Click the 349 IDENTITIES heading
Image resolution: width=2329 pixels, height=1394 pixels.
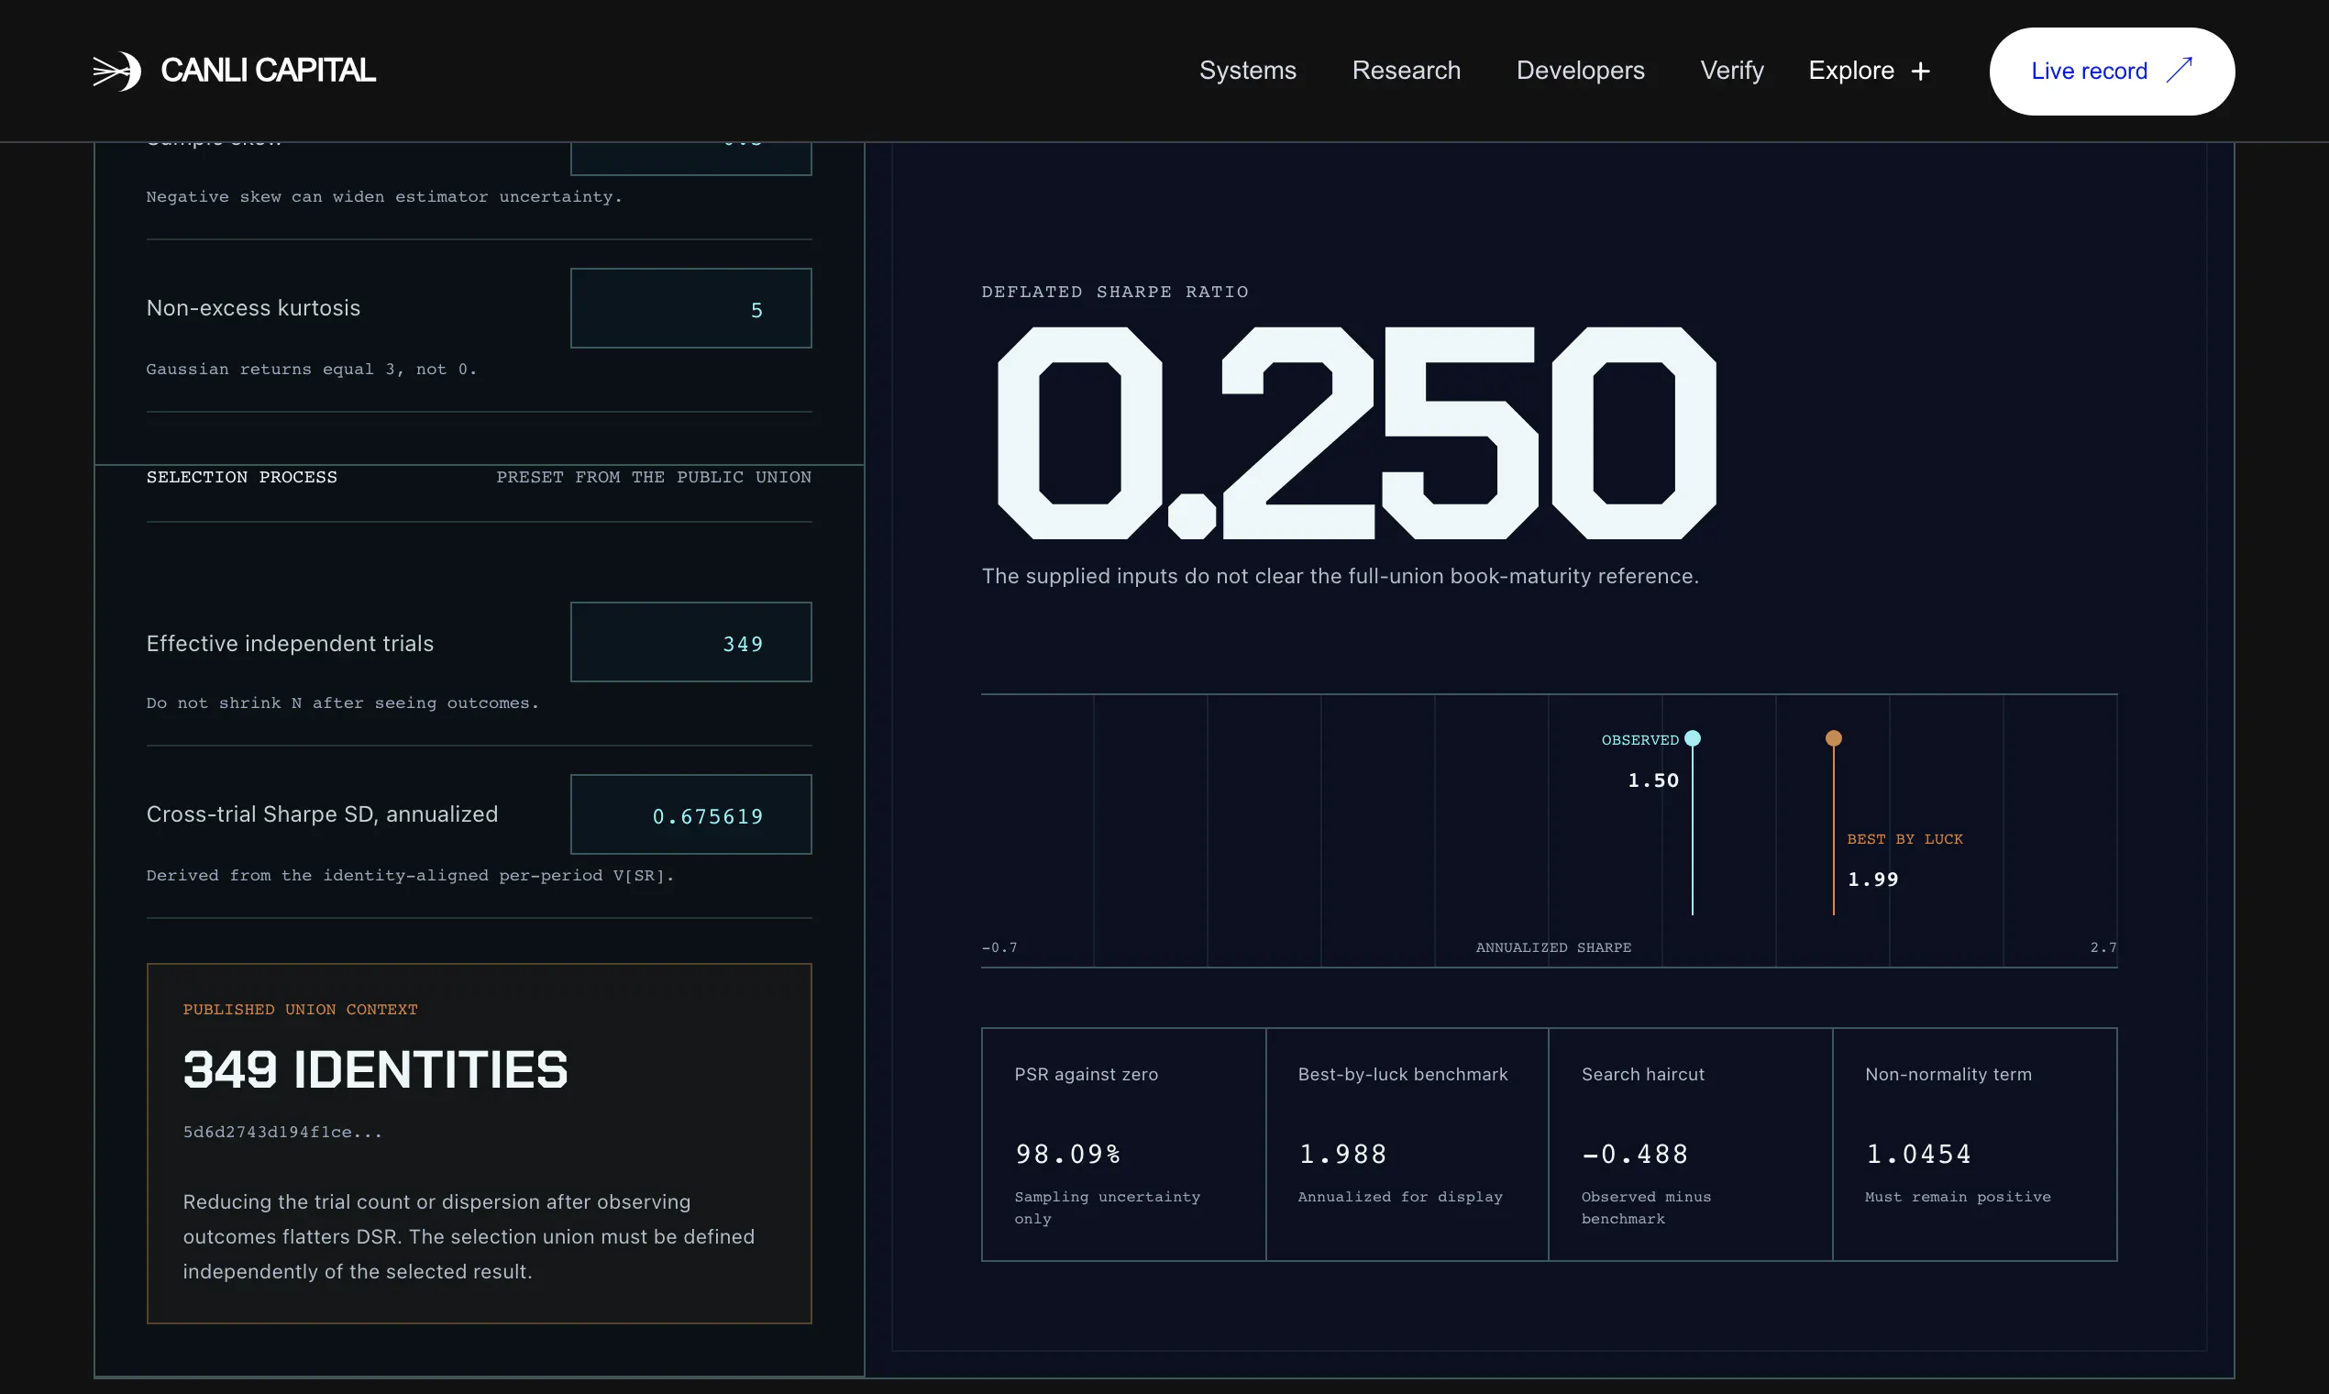376,1069
